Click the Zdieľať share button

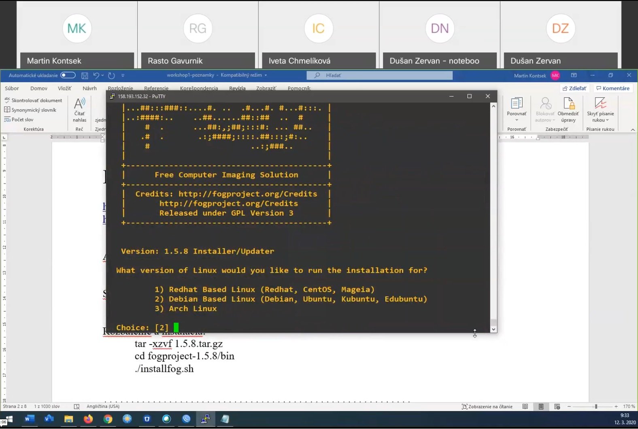point(574,88)
